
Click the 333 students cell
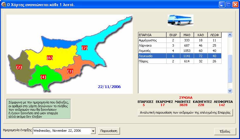(x=187, y=40)
